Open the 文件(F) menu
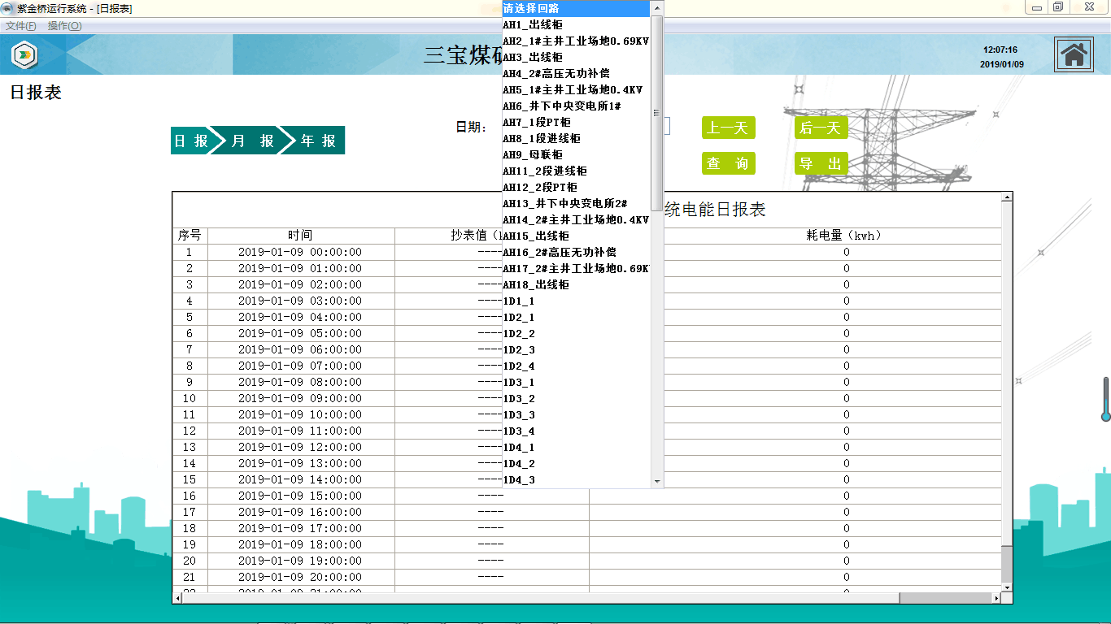 coord(21,26)
